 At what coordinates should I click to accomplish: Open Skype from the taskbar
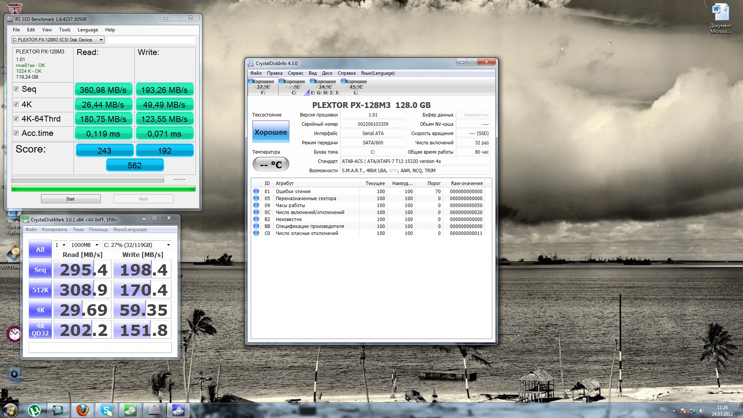[106, 410]
